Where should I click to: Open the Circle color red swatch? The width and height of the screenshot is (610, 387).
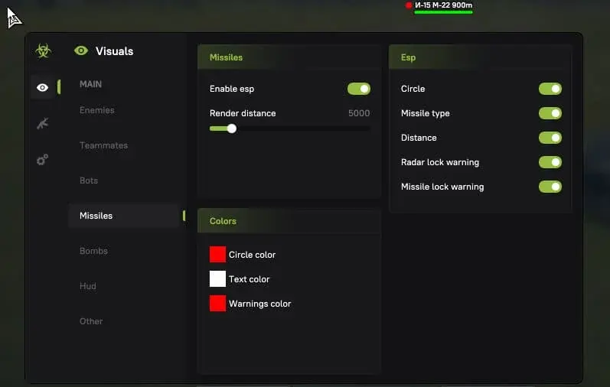[217, 255]
